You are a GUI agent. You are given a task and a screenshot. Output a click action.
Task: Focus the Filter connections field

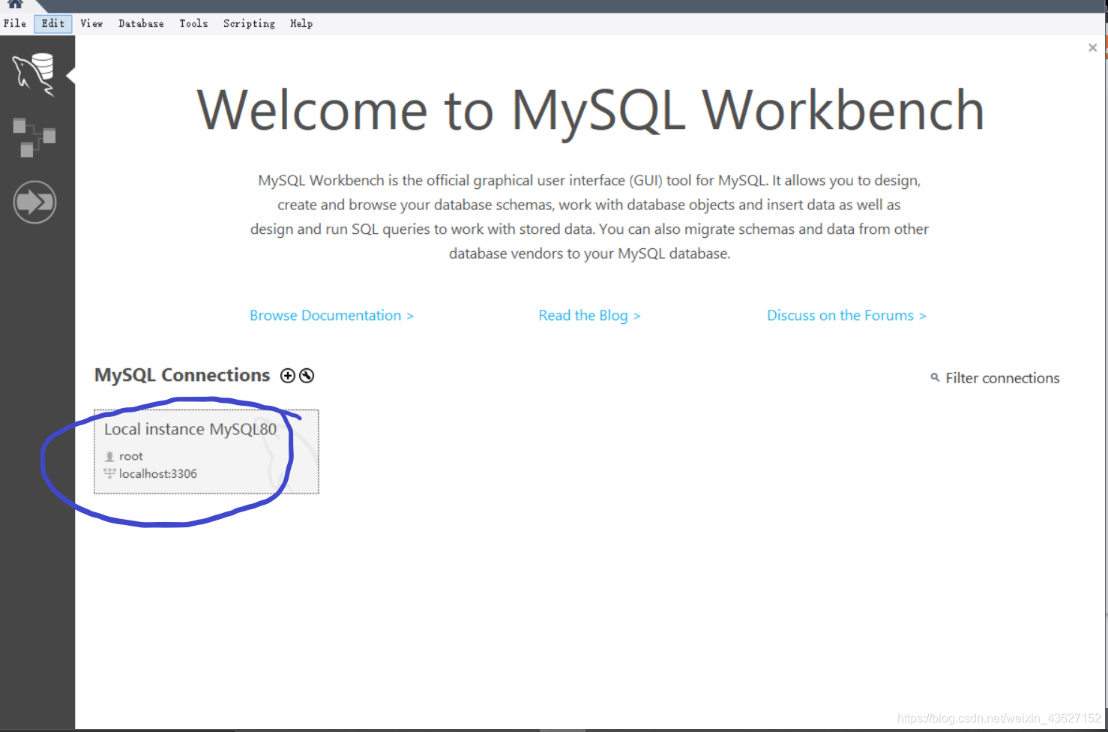[1002, 378]
